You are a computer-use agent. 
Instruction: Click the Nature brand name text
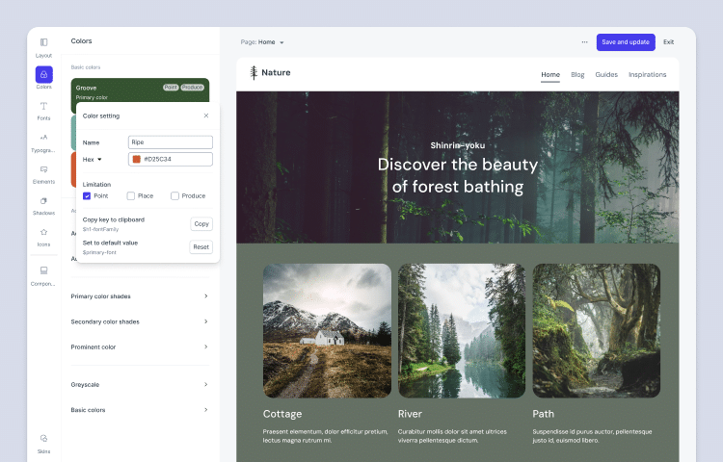click(276, 72)
